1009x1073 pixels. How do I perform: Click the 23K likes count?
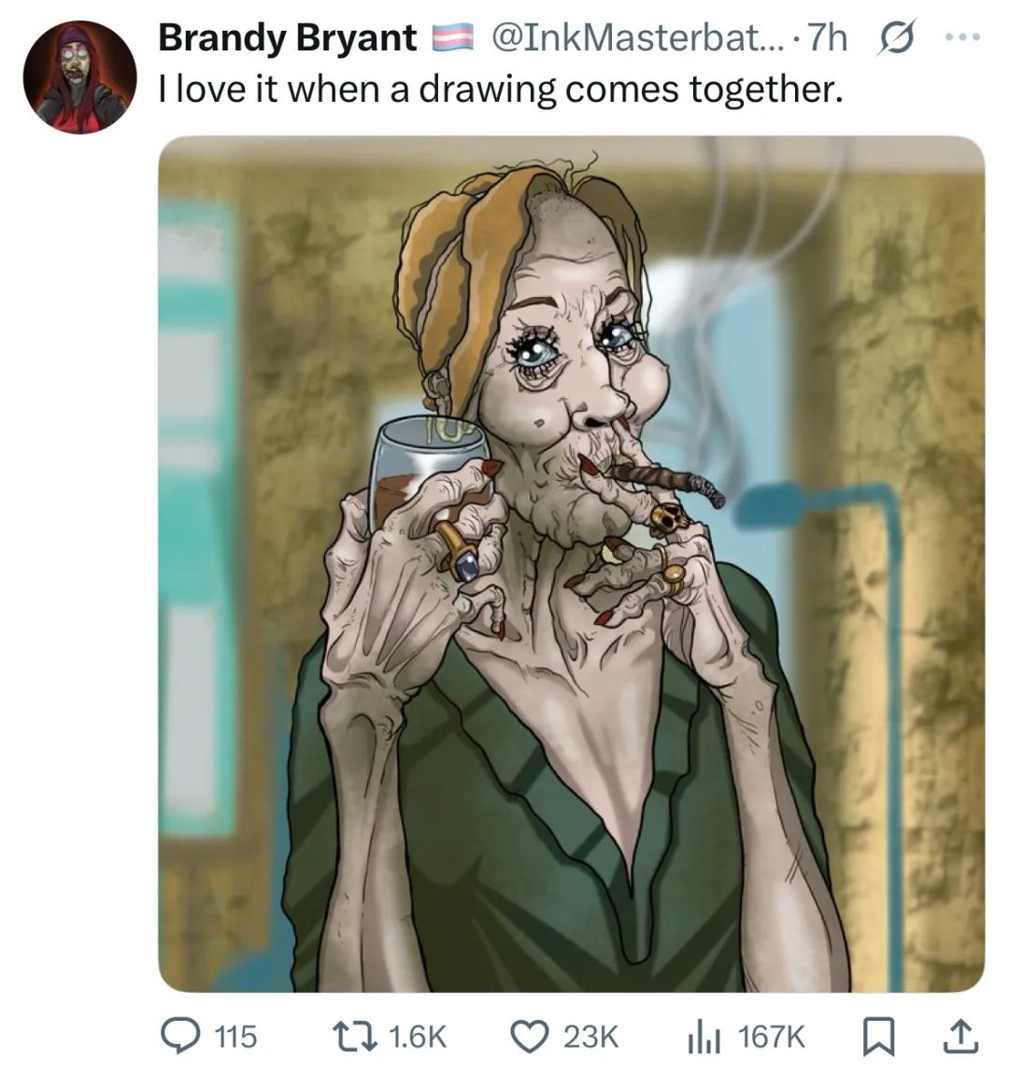pos(590,1037)
